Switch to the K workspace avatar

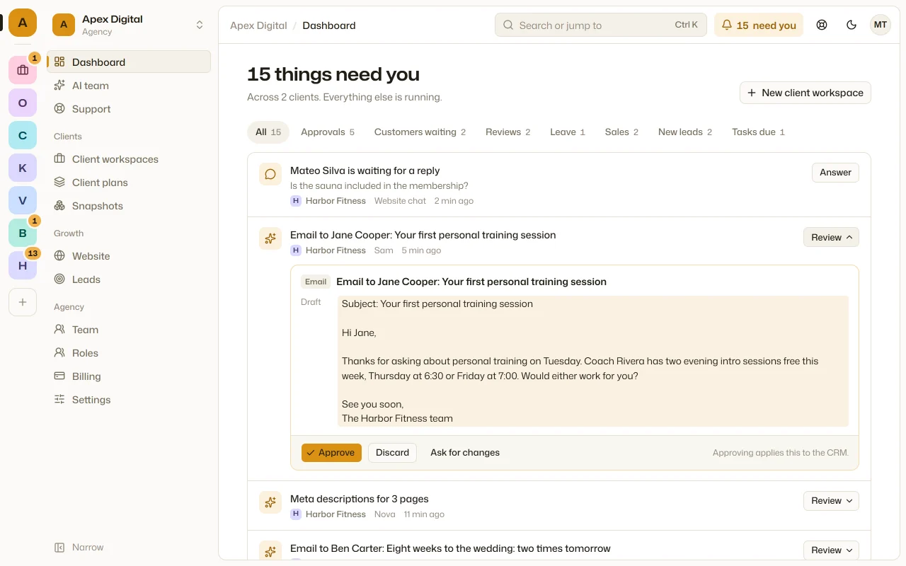click(23, 168)
